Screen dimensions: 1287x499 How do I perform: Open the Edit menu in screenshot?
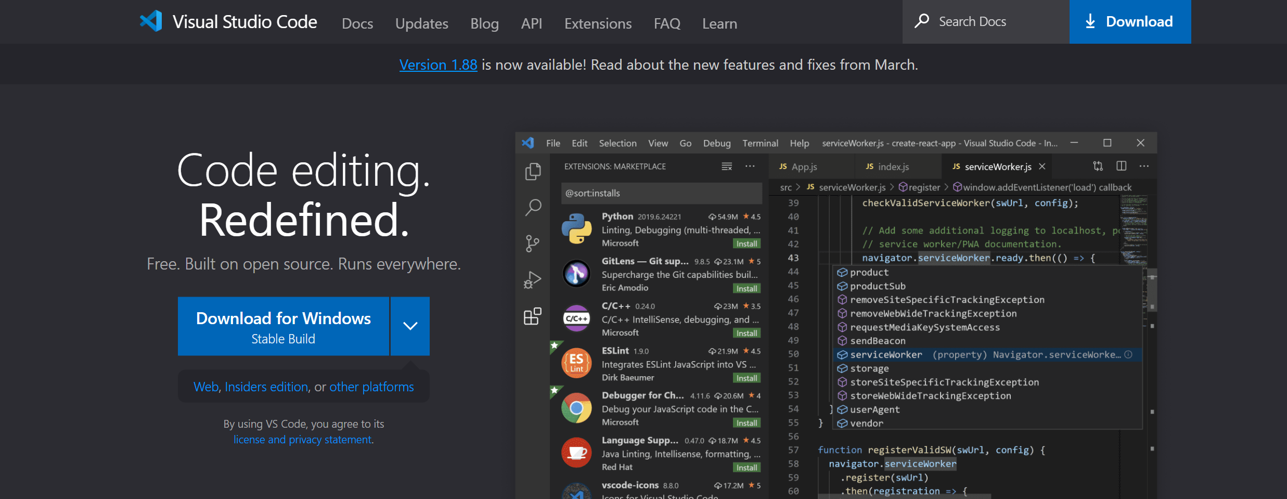click(580, 143)
